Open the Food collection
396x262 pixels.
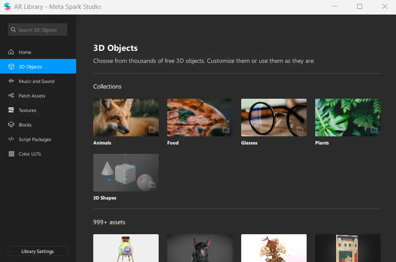[x=200, y=117]
